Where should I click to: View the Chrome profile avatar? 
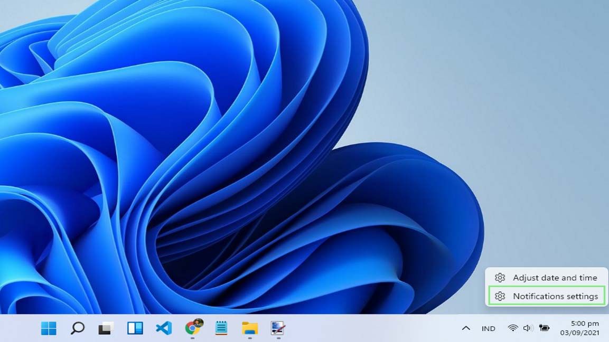click(x=199, y=324)
